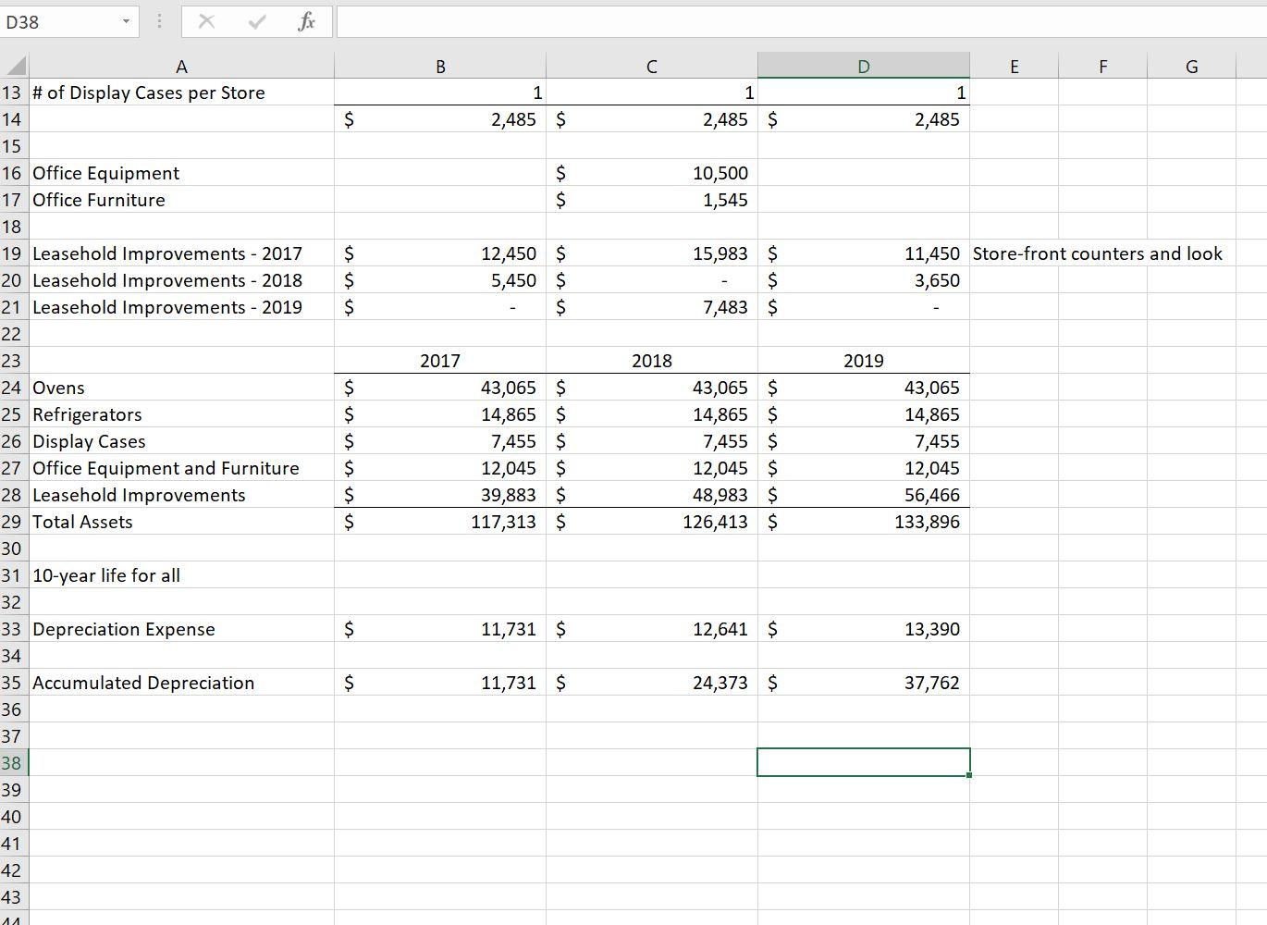This screenshot has height=925, width=1267.
Task: Click Leasehold Improvements 2018 total 48,983
Action: 652,495
